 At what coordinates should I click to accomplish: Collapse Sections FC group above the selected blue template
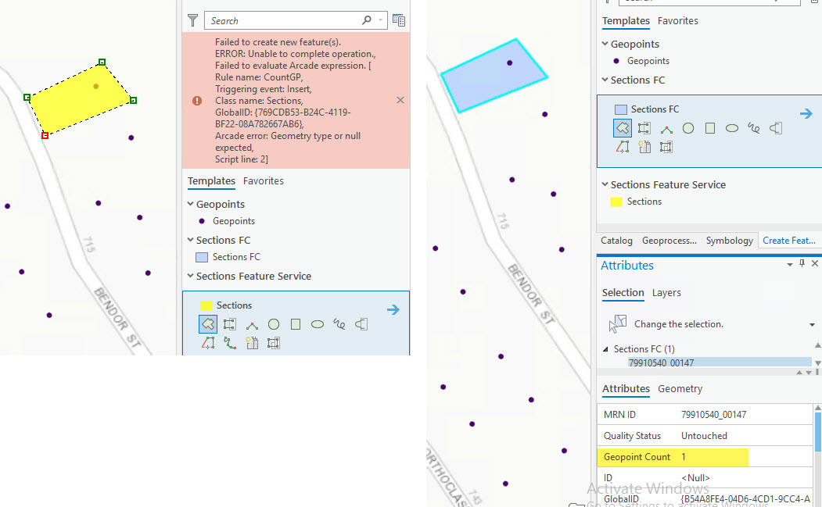click(x=605, y=80)
